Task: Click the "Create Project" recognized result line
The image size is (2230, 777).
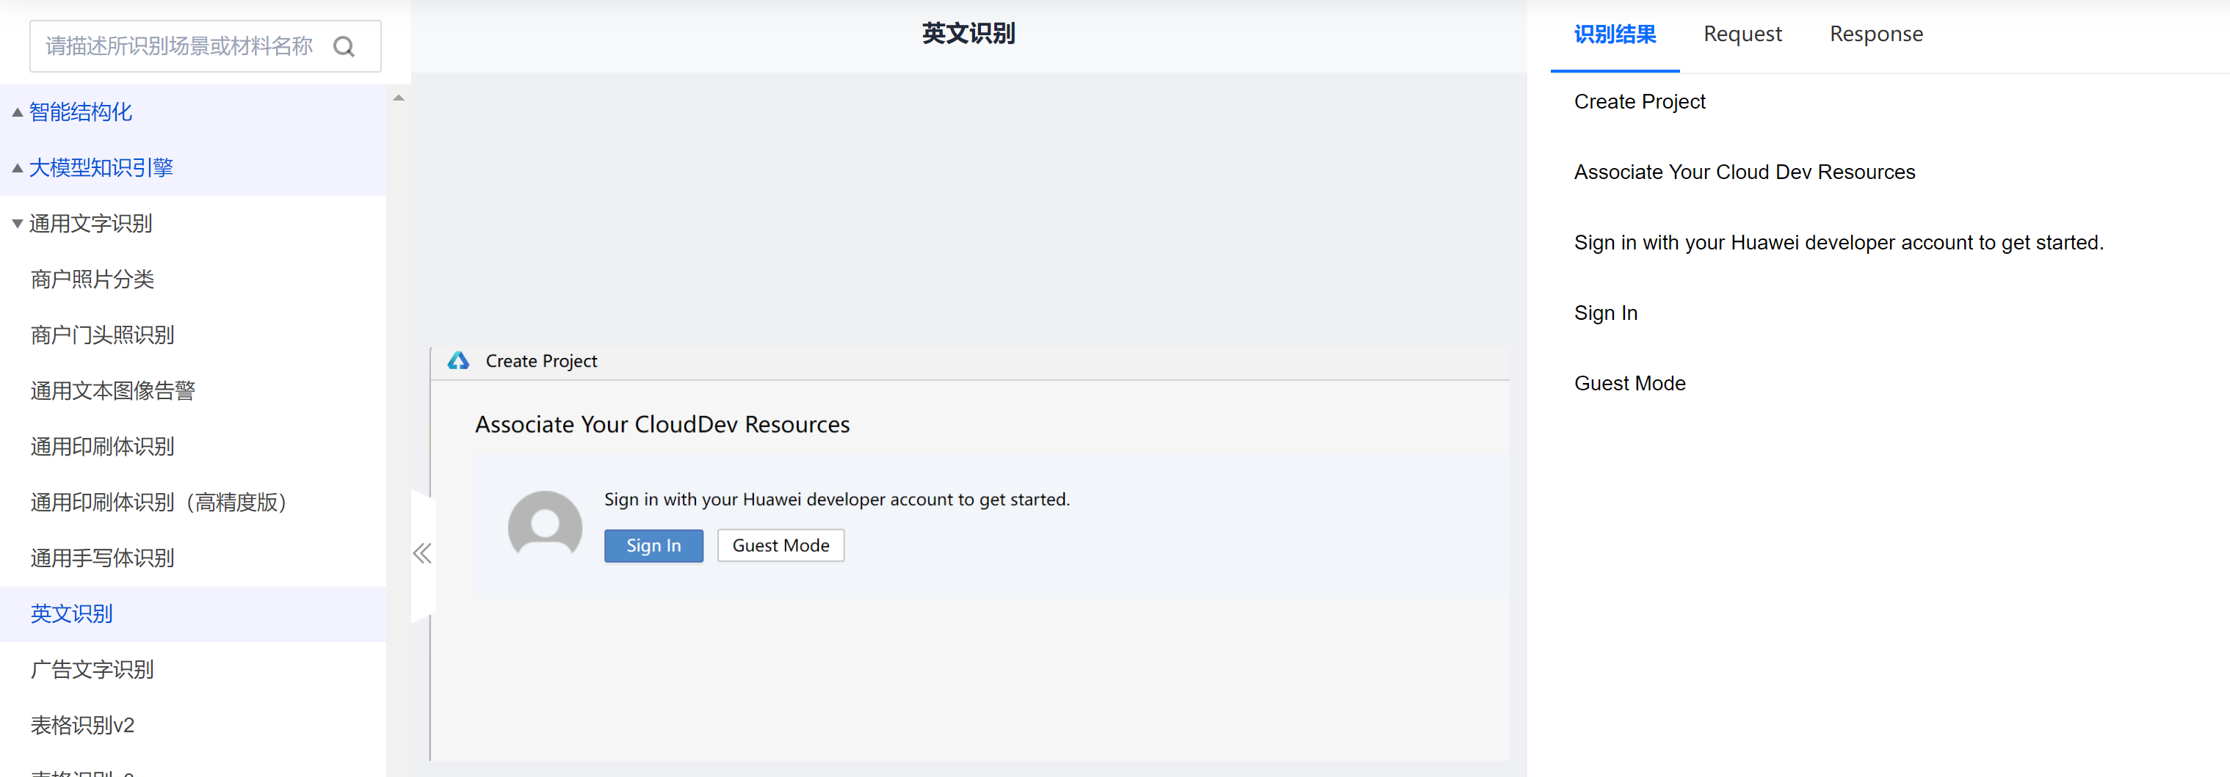Action: 1640,102
